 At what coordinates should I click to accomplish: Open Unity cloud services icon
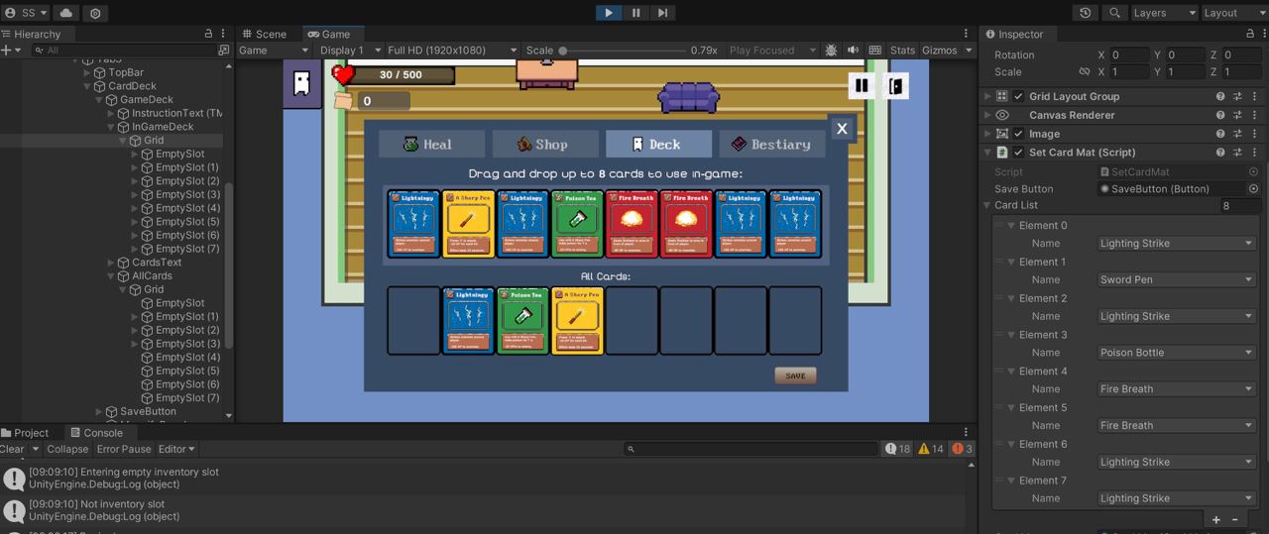(x=66, y=13)
